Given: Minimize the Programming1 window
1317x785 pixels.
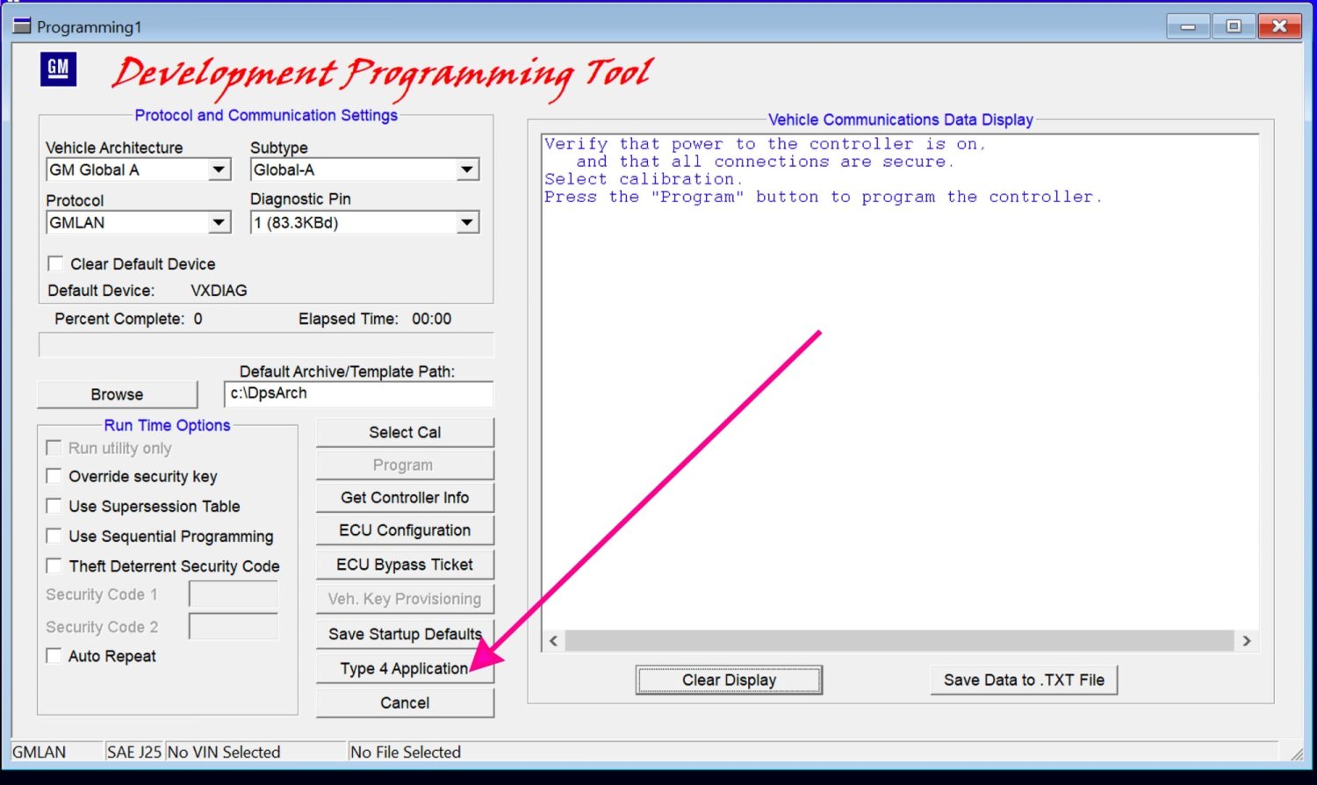Looking at the screenshot, I should pyautogui.click(x=1188, y=26).
